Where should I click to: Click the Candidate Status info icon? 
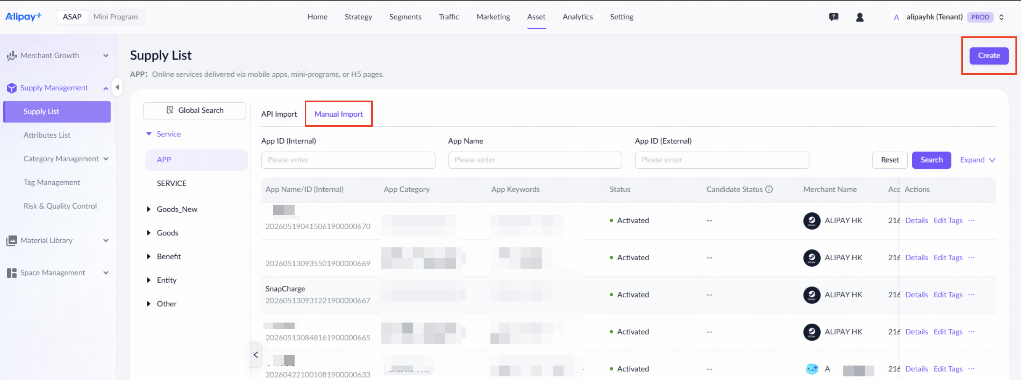pos(769,189)
